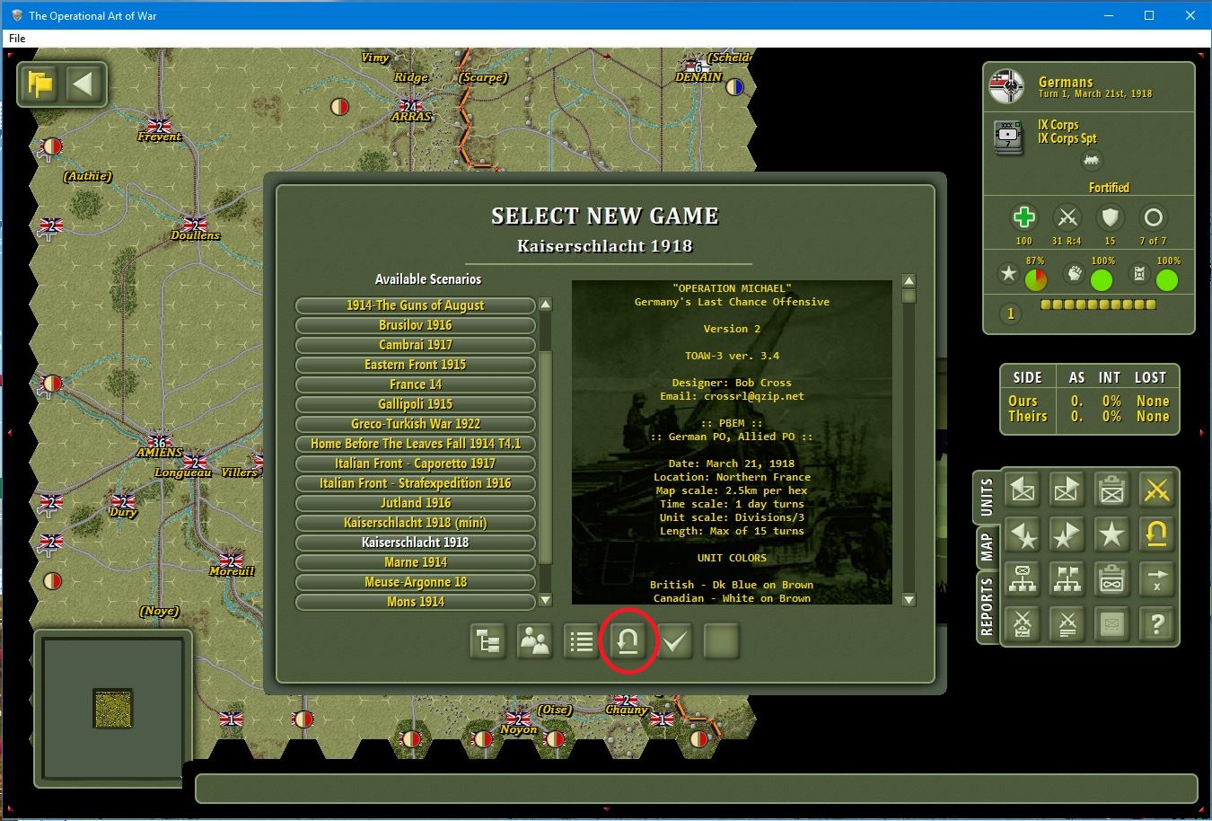
Task: Click the previous unit icon (left arrow envelope)
Action: click(x=1023, y=490)
